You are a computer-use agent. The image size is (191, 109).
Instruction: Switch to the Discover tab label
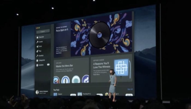(x=41, y=37)
